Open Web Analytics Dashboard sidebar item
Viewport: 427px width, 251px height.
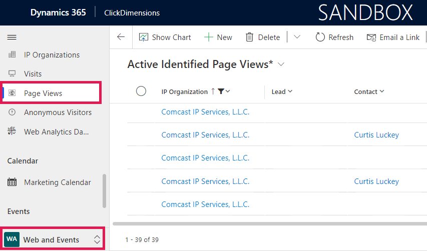tap(57, 132)
